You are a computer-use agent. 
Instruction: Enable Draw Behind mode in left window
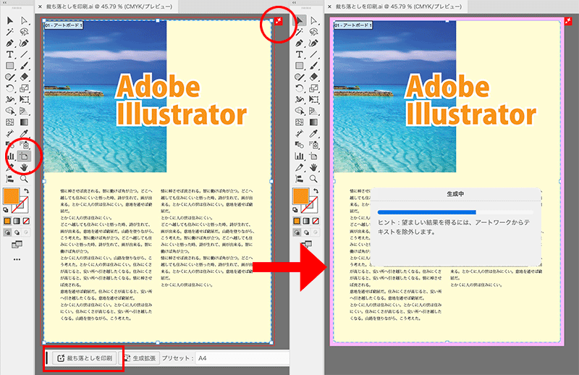click(x=17, y=232)
